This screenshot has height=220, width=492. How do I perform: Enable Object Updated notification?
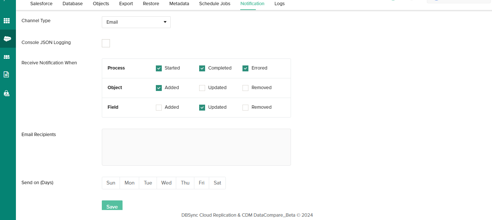(202, 88)
